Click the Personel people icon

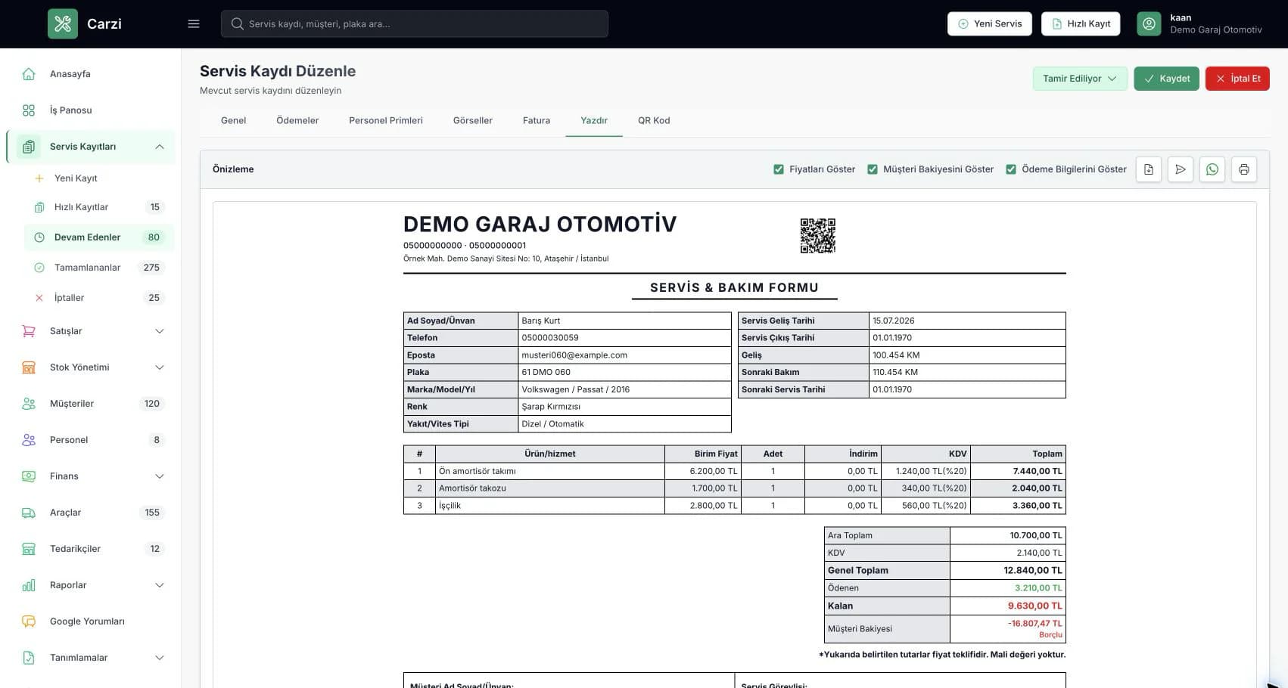tap(29, 440)
